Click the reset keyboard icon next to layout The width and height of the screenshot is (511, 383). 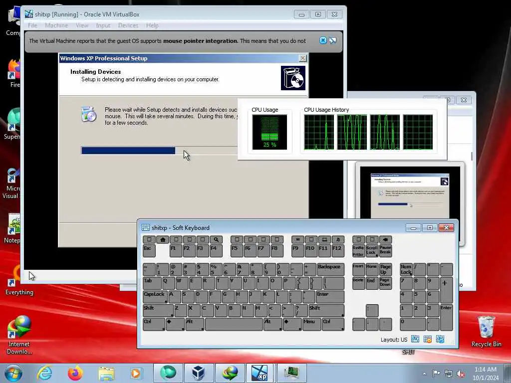coord(440,339)
